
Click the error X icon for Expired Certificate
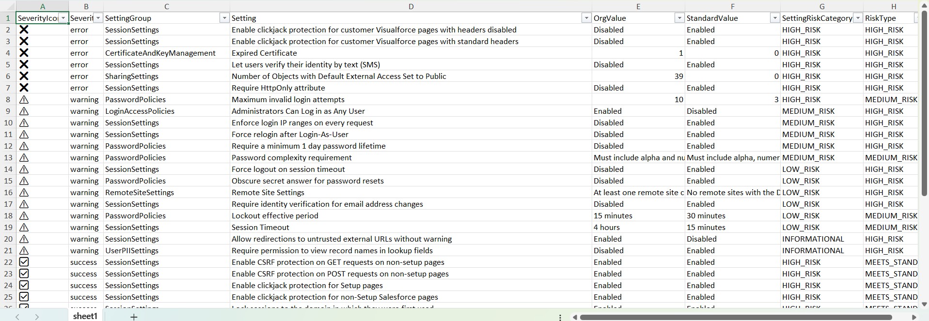click(x=23, y=53)
